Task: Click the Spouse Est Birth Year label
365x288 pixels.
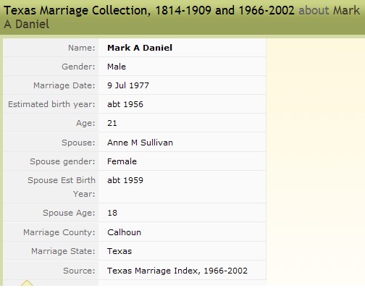Action: pyautogui.click(x=62, y=187)
